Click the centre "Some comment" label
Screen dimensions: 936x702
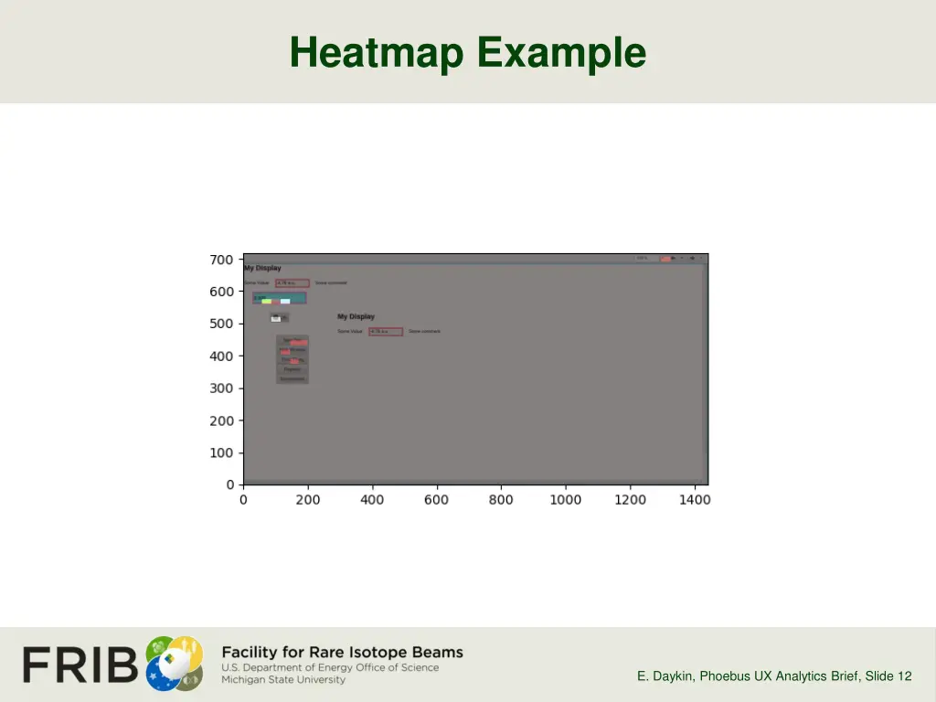coord(424,331)
